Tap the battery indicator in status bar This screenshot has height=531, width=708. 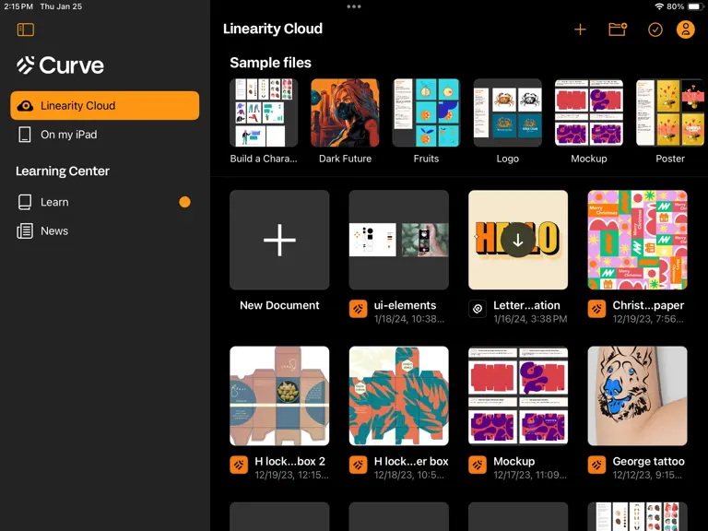(694, 6)
